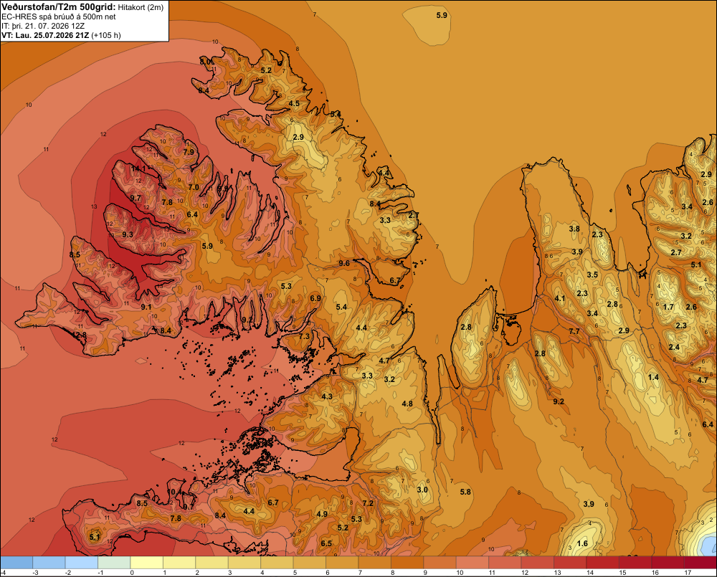Viewport: 717px width, 577px height.
Task: Click the temperature value '5.8' on the map
Action: (x=465, y=492)
